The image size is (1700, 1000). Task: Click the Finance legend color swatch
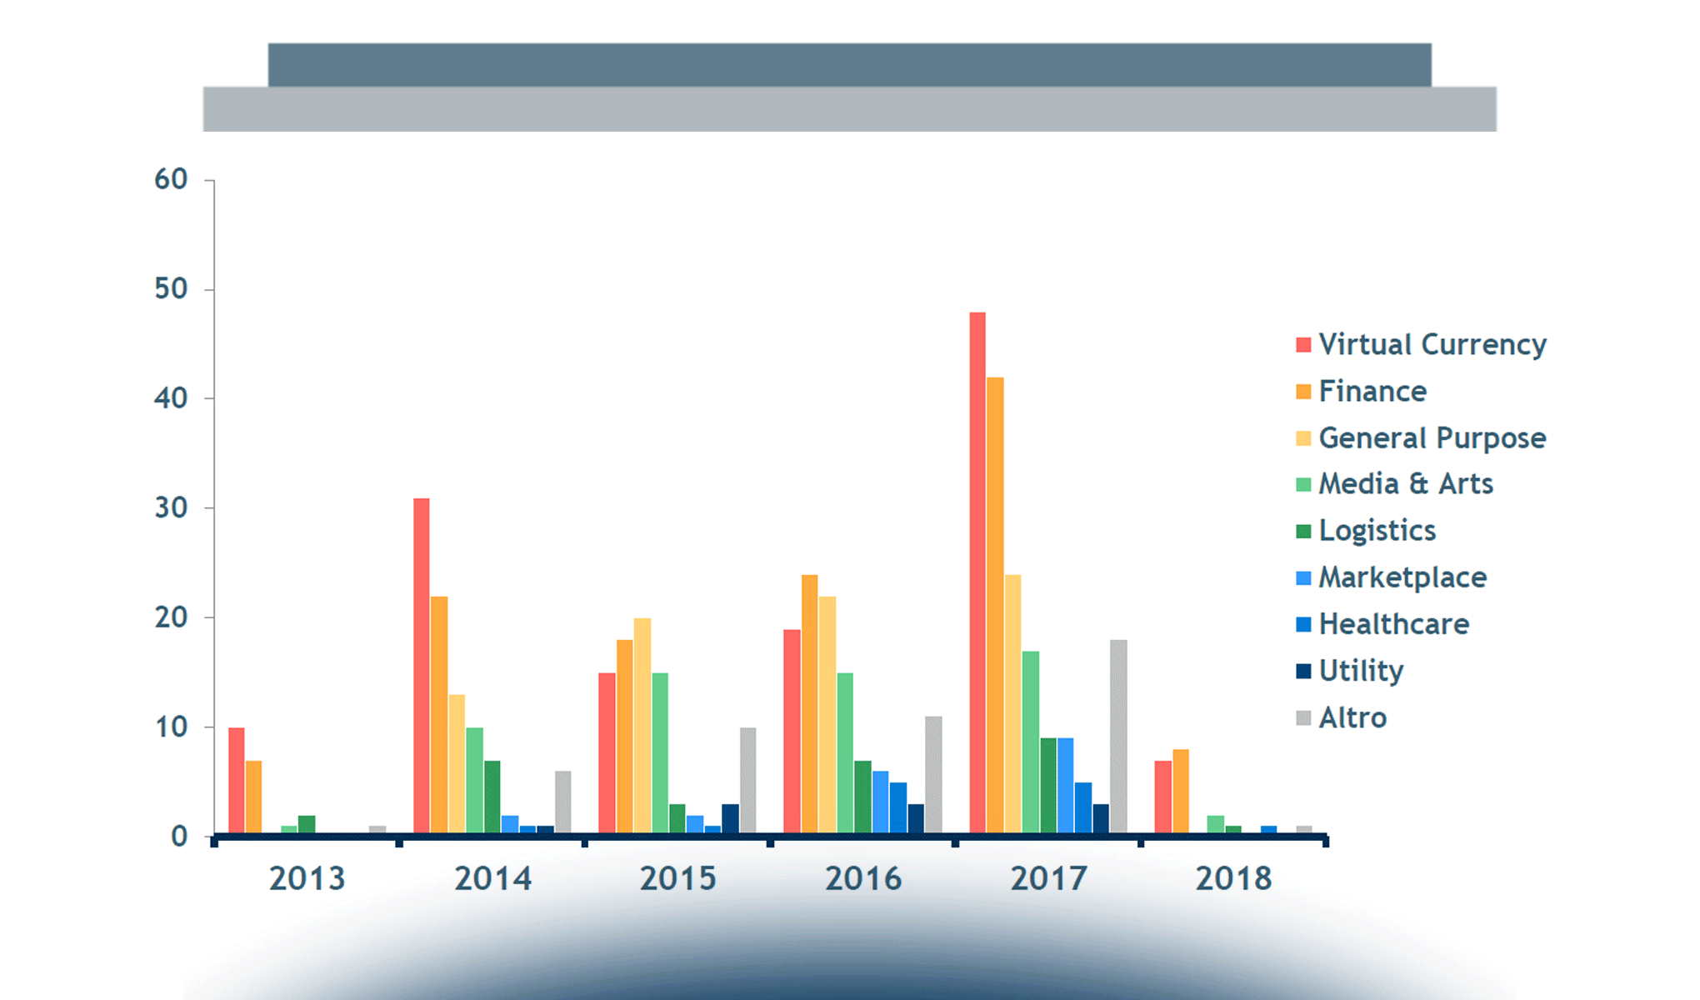[1303, 392]
